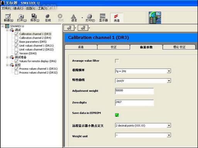Open the 2 decimal points dropdown
Screen dimensions: 198x148
point(169,126)
